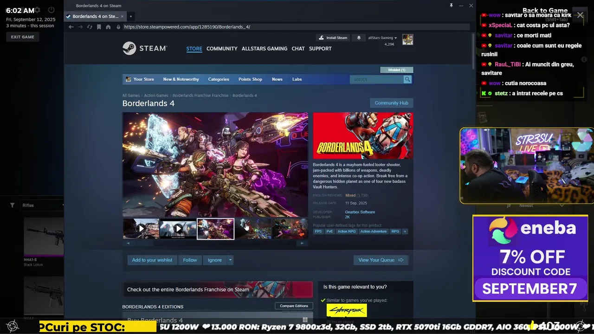Open the Rifles filter dropdown
The height and width of the screenshot is (334, 594).
43,205
